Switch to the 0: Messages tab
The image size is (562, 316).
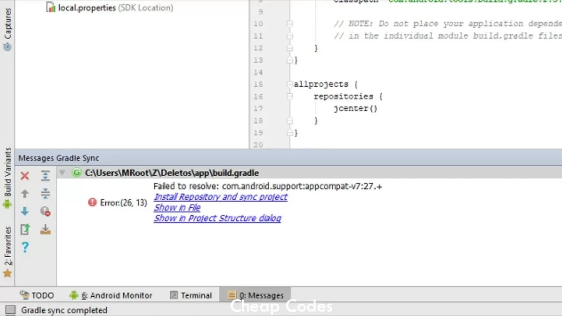point(255,295)
